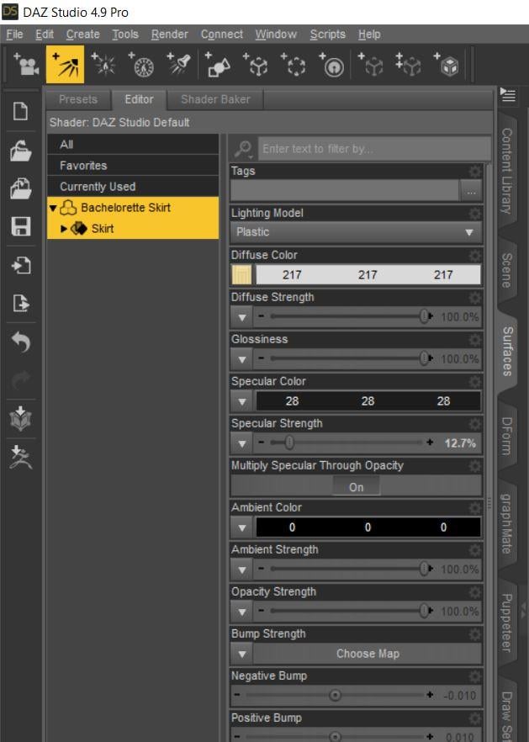Create new distant light from toolbar

coord(66,65)
